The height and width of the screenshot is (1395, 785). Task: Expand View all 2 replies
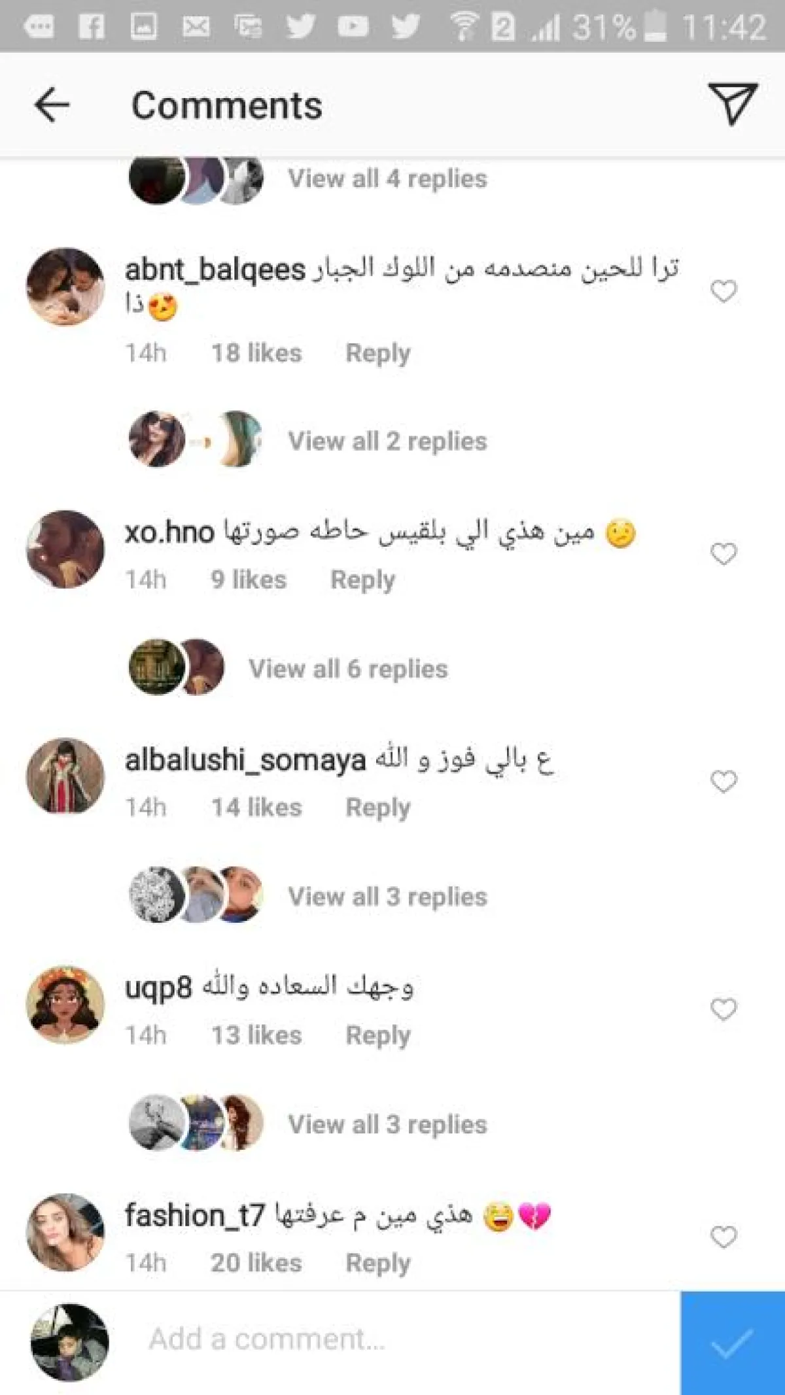[388, 441]
